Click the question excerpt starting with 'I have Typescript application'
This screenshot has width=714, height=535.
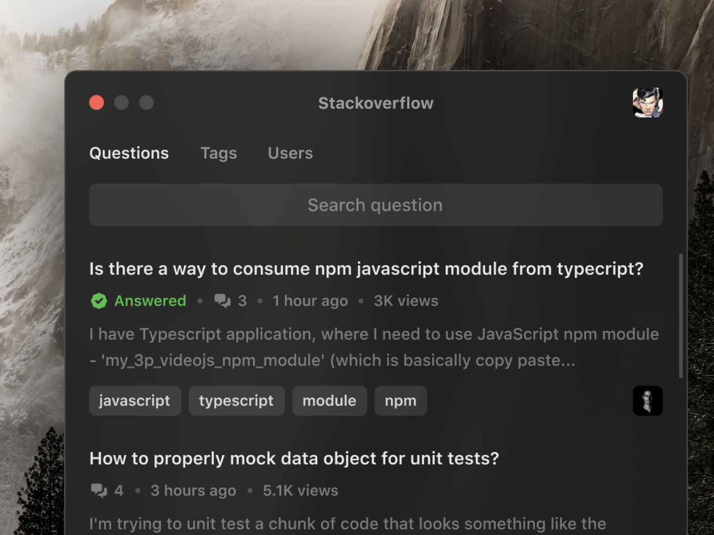tap(375, 347)
